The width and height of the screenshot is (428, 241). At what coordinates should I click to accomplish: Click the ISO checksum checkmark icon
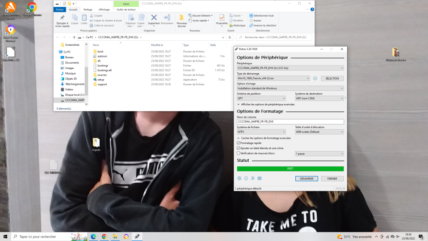tap(315, 78)
